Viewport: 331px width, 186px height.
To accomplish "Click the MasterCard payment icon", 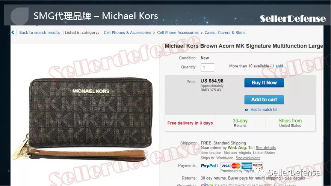I will [236, 166].
